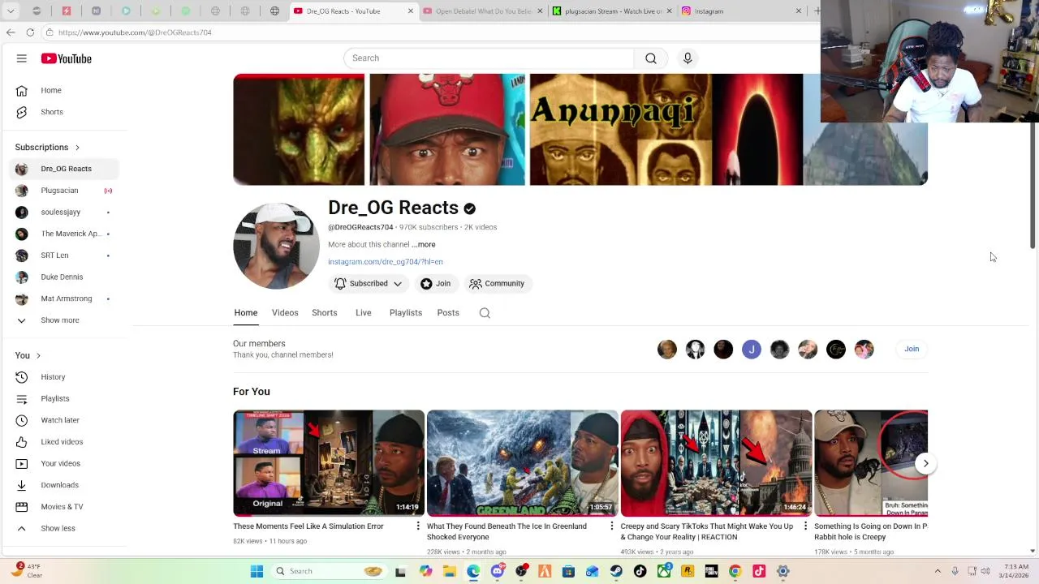Open the instagram.com/dre_og704 link
1039x584 pixels.
point(386,262)
